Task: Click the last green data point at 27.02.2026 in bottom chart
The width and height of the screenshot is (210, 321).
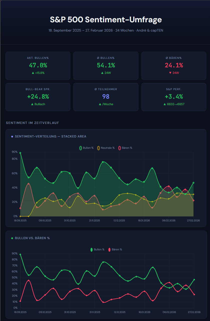Action: pyautogui.click(x=194, y=280)
